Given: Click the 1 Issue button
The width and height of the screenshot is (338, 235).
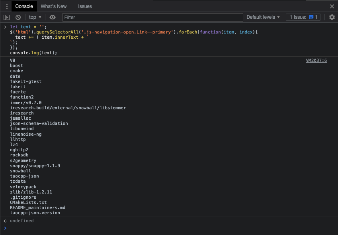Looking at the screenshot, I should point(303,17).
